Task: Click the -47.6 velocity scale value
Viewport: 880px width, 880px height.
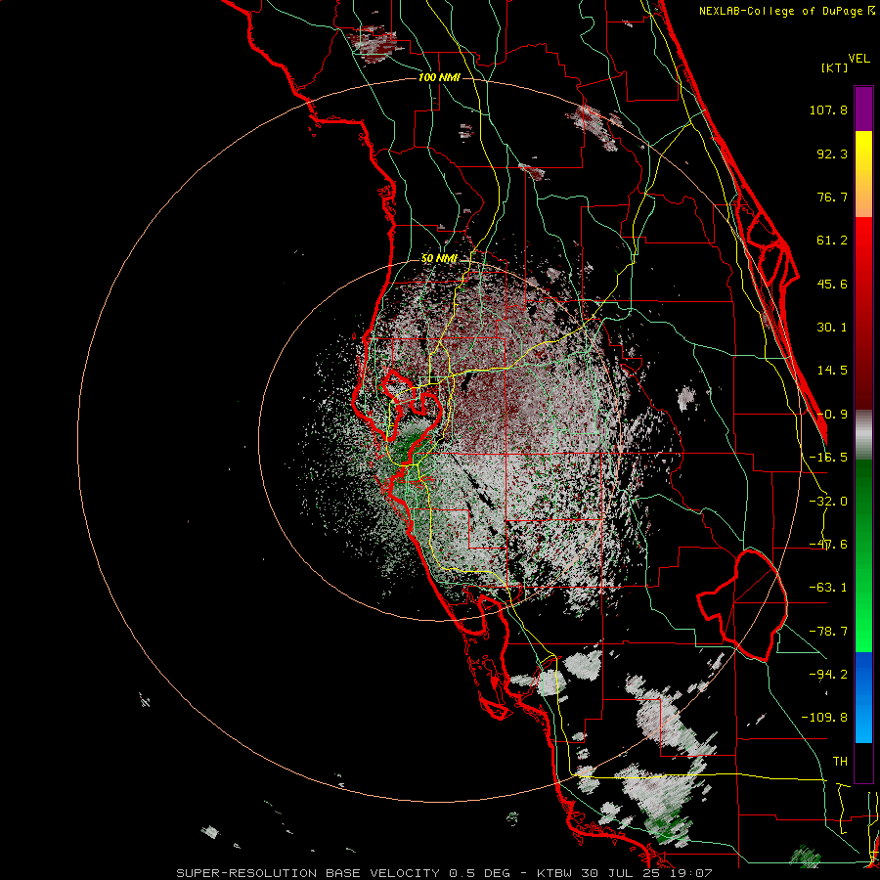Action: (x=828, y=545)
